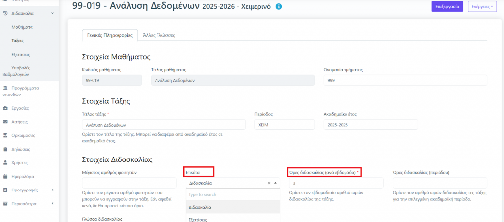Open the Ενέργειες actions dropdown
This screenshot has width=504, height=222.
(x=482, y=7)
